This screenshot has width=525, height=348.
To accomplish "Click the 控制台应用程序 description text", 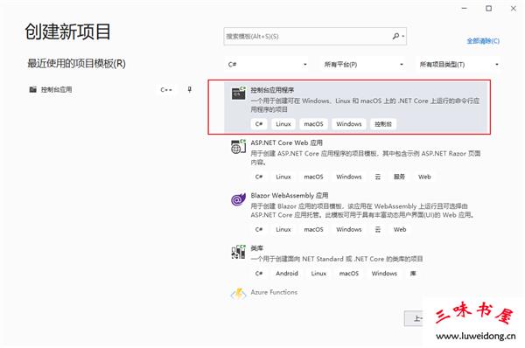I will [365, 105].
